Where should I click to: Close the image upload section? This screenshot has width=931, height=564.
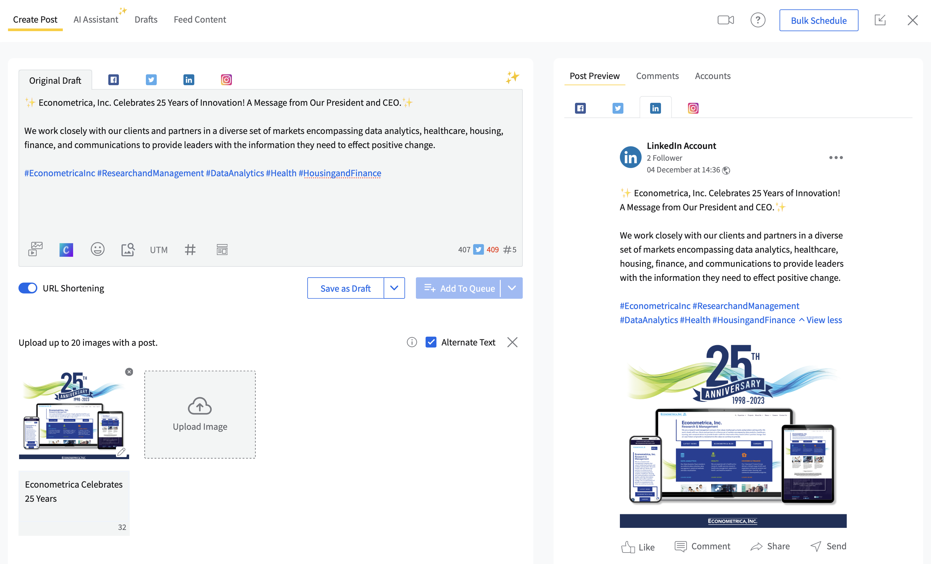click(512, 342)
